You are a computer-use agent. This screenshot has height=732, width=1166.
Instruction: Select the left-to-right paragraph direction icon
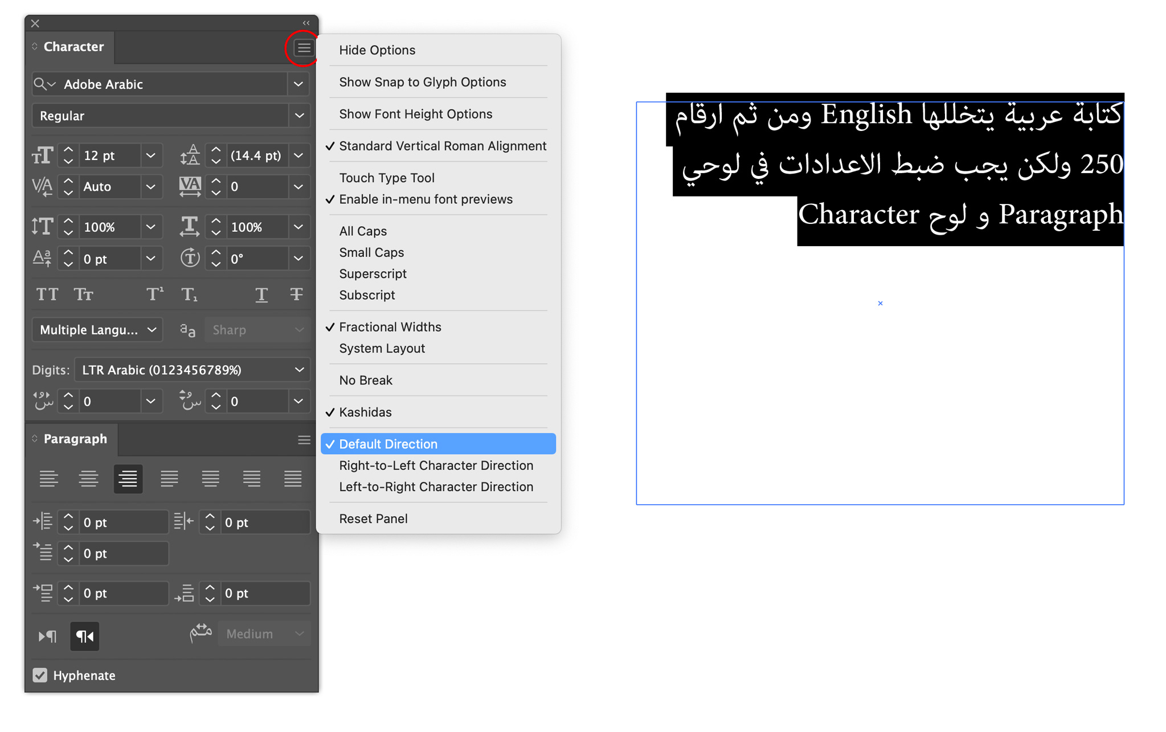[x=47, y=636]
